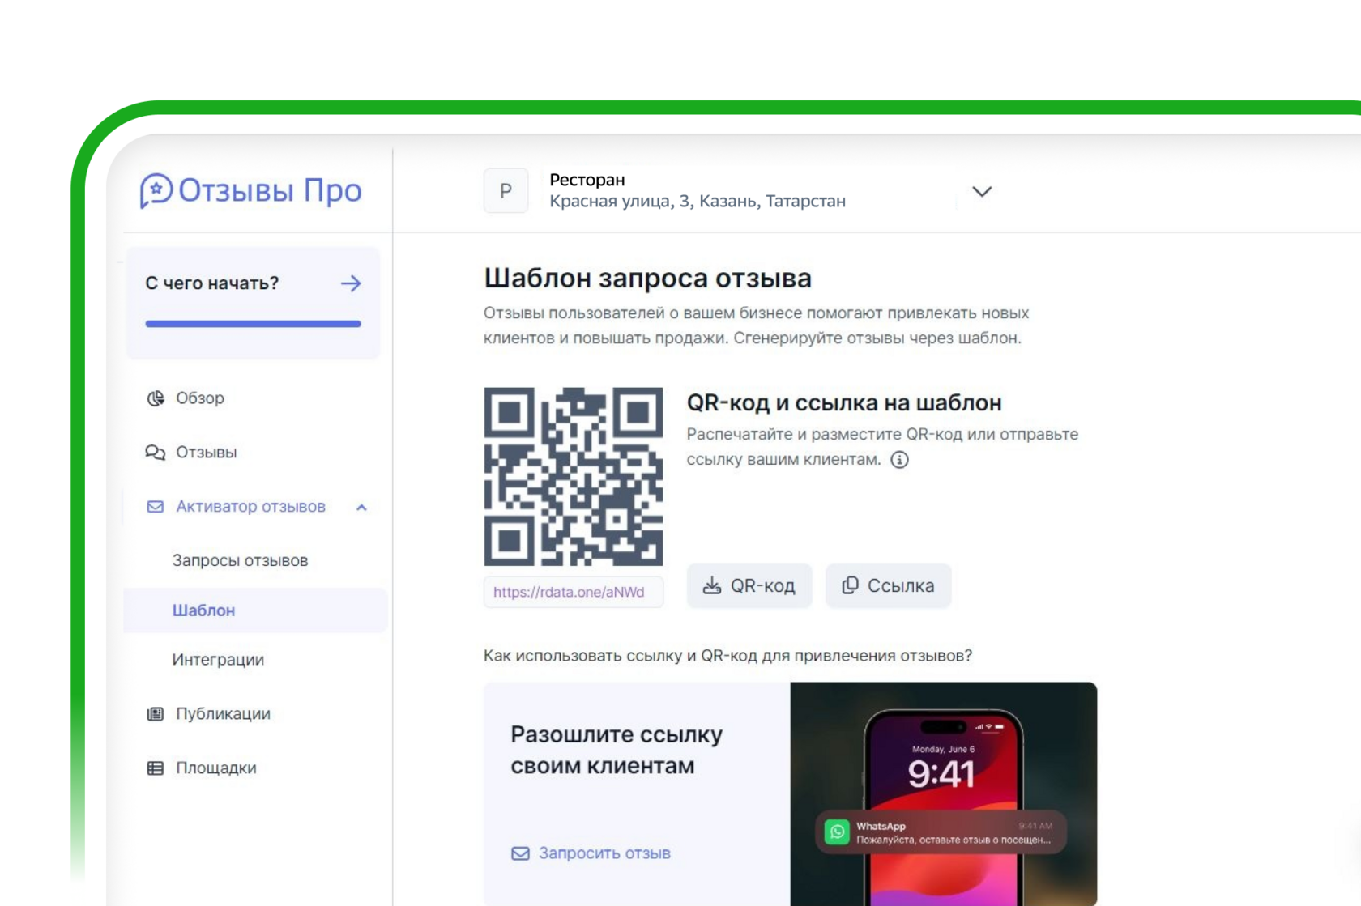
Task: Click the Отзывы Про logo icon
Action: [x=156, y=191]
